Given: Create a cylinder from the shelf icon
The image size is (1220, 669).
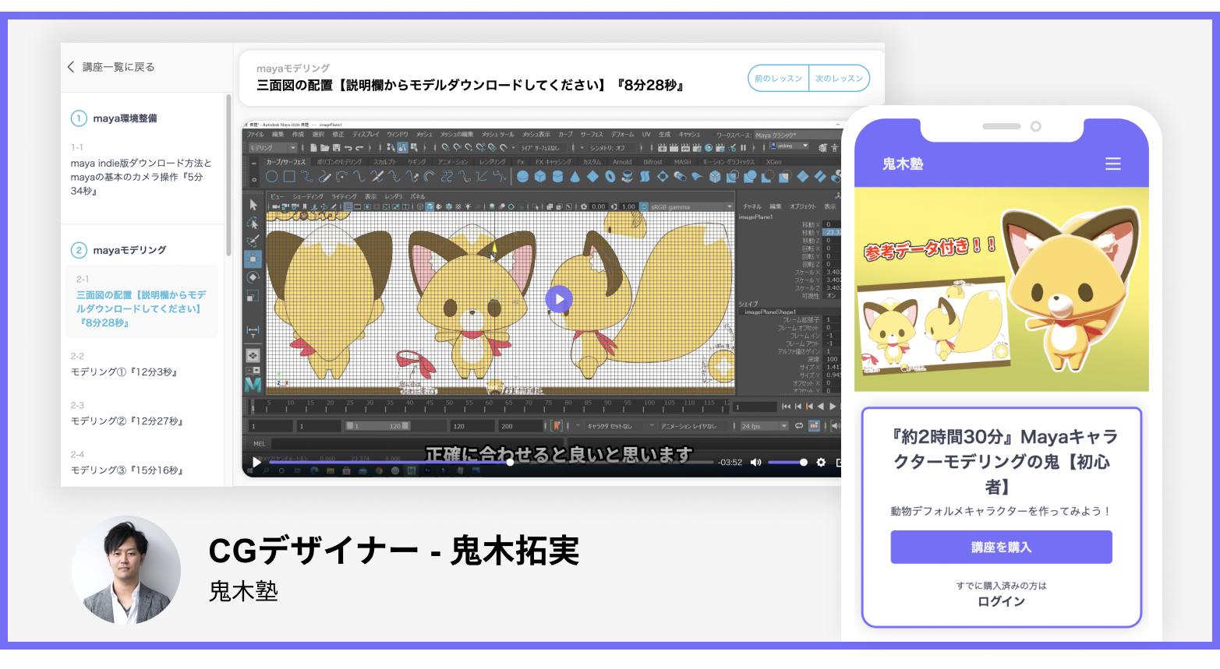Looking at the screenshot, I should [557, 177].
